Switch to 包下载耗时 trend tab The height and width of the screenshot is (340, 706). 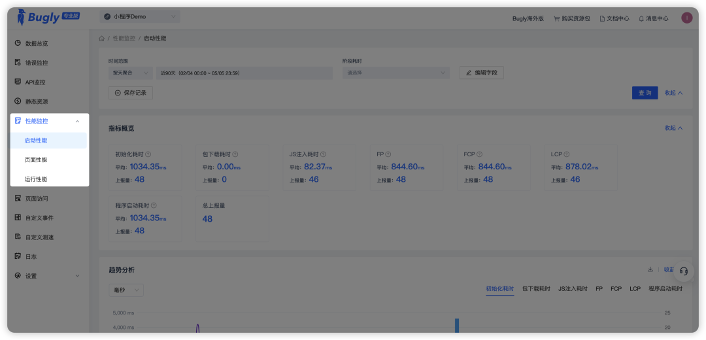[x=536, y=288]
